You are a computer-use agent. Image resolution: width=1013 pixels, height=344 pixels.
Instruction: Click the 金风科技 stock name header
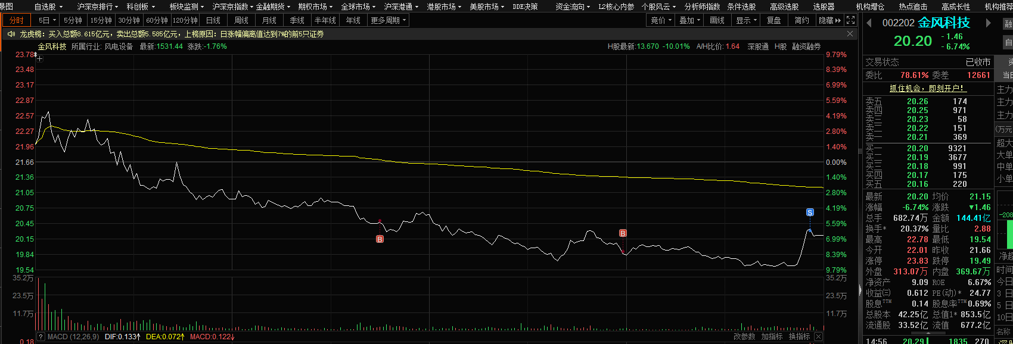pos(944,23)
